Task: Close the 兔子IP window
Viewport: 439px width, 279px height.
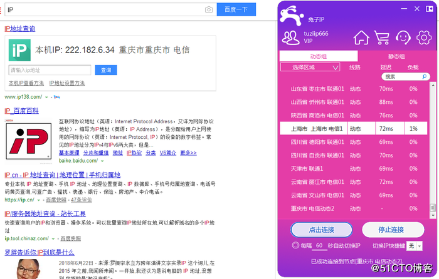Action: coord(417,9)
